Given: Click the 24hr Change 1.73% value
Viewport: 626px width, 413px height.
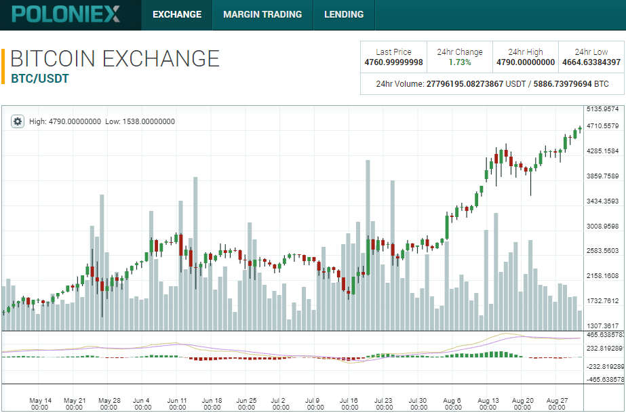Looking at the screenshot, I should pyautogui.click(x=460, y=62).
